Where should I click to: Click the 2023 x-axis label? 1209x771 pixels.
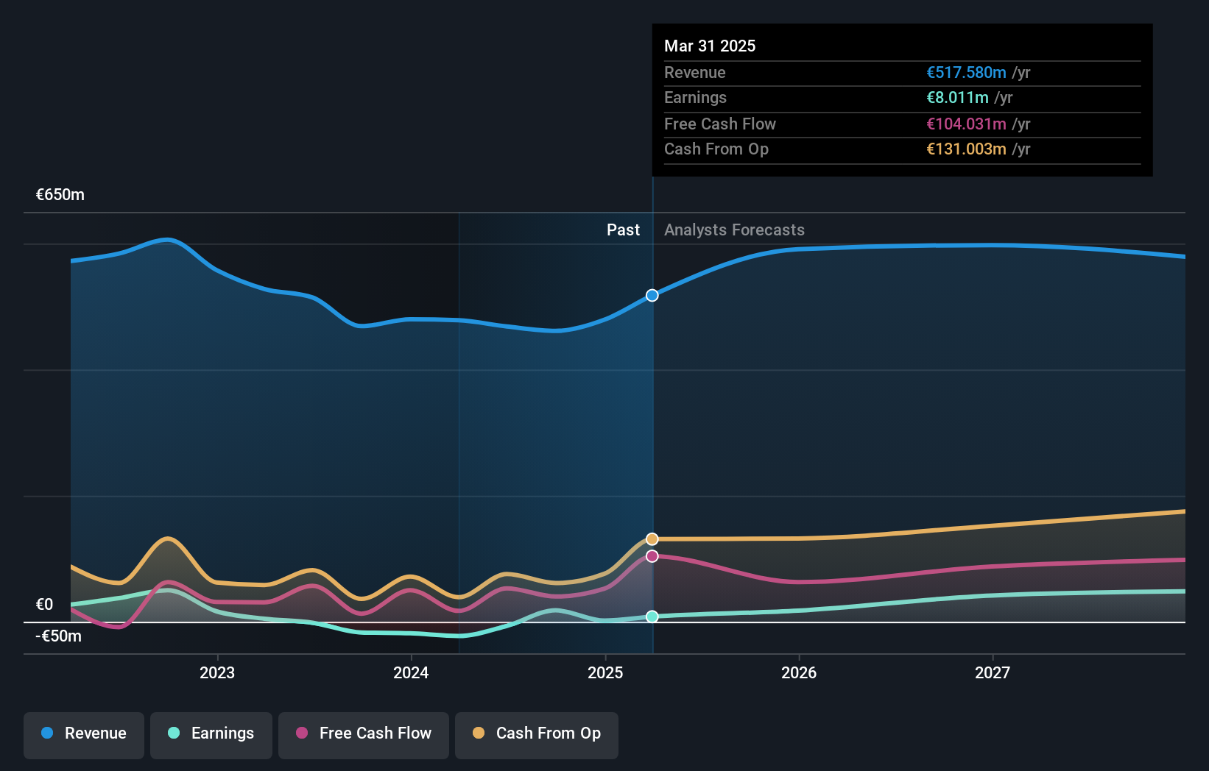217,672
